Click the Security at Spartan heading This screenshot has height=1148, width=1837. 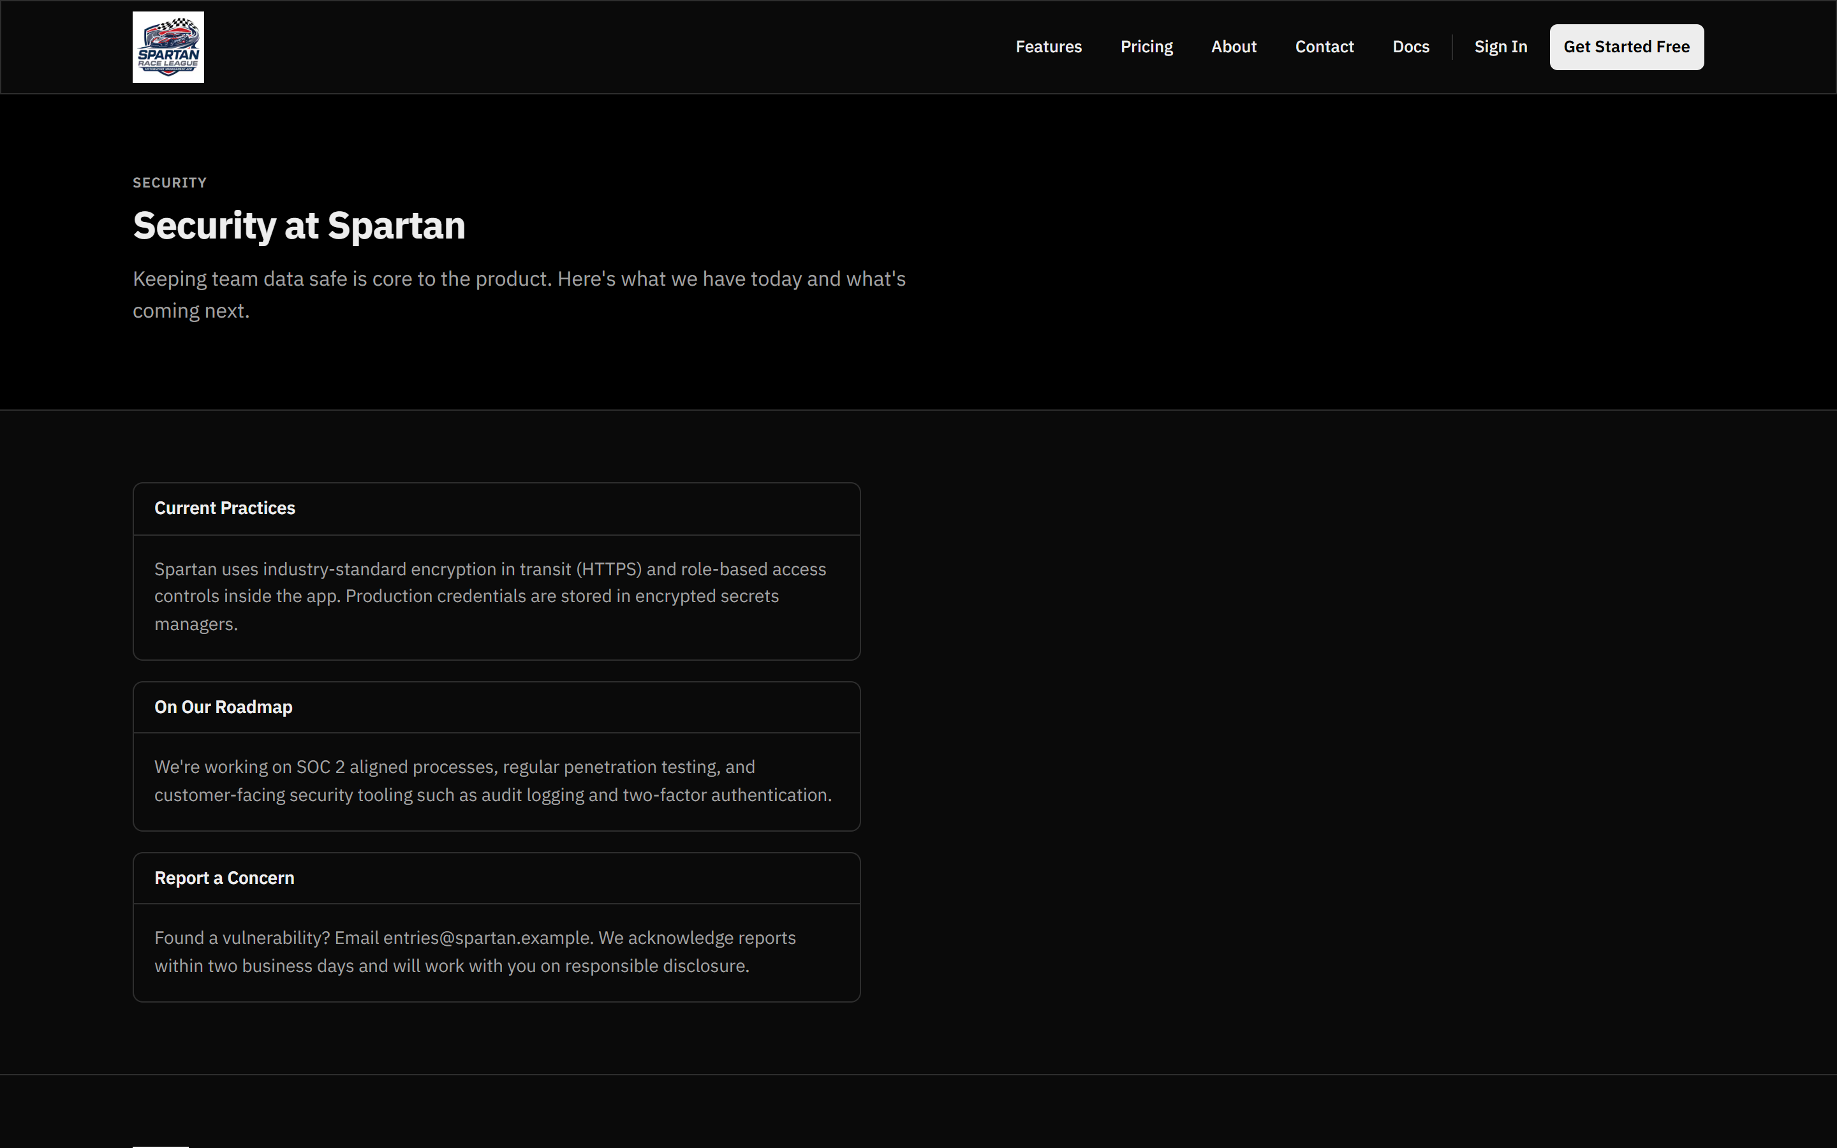tap(299, 226)
